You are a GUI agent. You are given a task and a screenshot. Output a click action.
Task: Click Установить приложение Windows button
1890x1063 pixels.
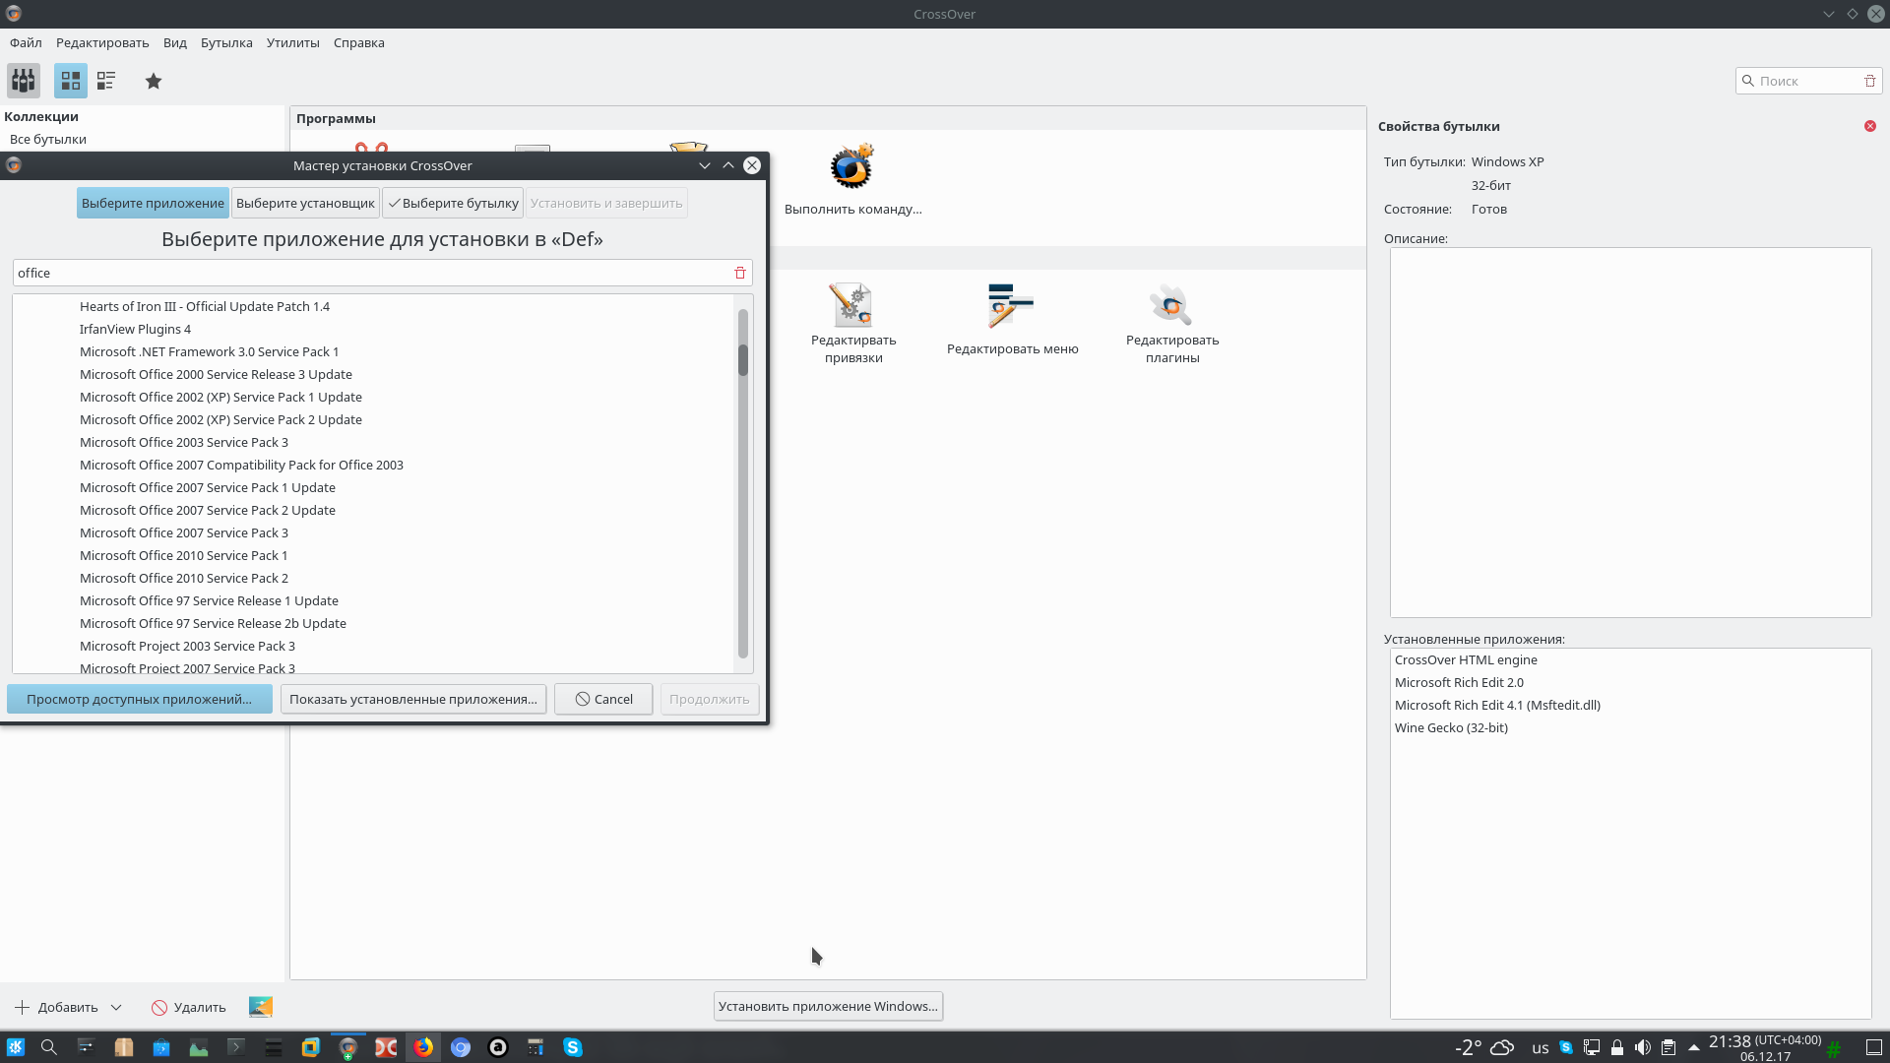point(828,1006)
